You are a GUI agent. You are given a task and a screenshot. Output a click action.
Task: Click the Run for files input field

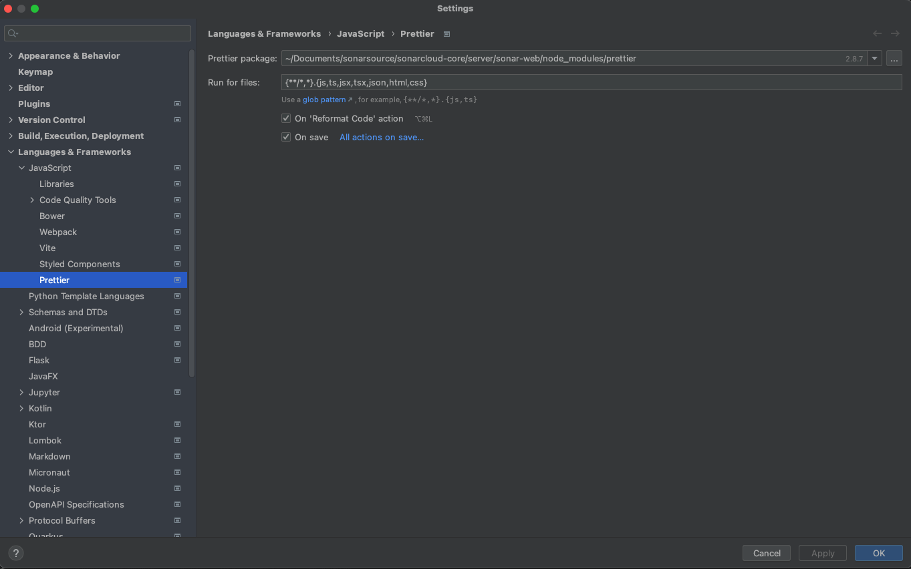pyautogui.click(x=592, y=82)
